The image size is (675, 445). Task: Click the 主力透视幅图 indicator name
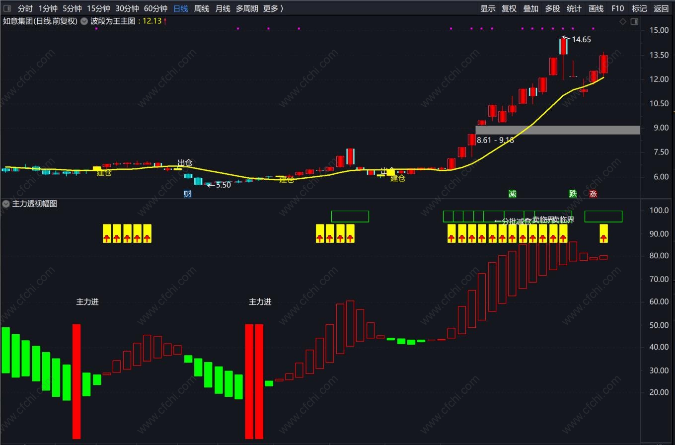click(35, 204)
